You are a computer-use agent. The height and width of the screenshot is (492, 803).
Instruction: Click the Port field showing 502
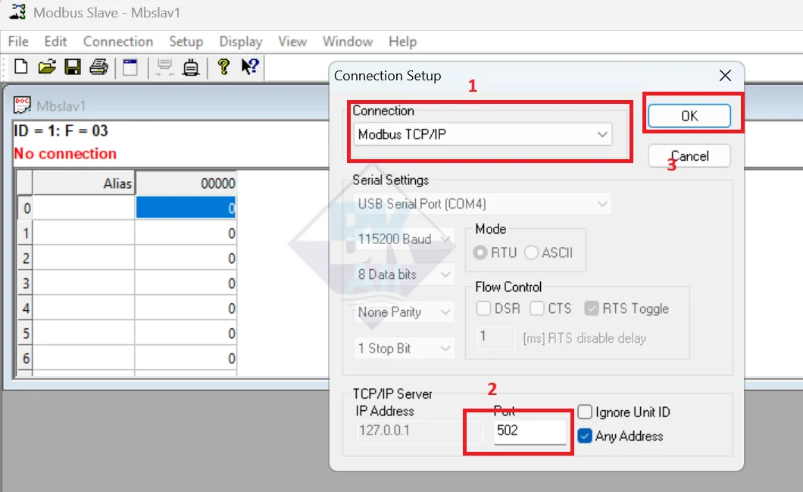click(530, 431)
